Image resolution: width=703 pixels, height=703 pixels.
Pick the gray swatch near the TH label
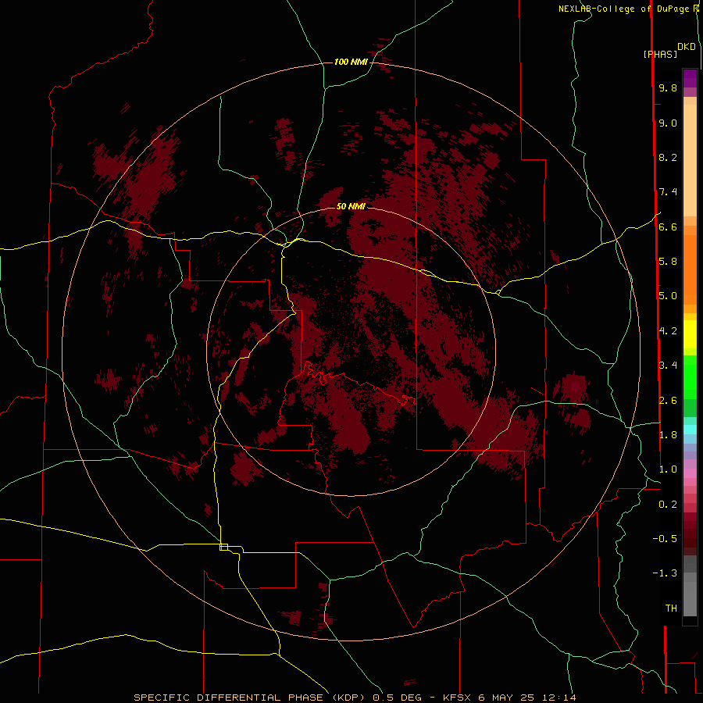tap(690, 601)
